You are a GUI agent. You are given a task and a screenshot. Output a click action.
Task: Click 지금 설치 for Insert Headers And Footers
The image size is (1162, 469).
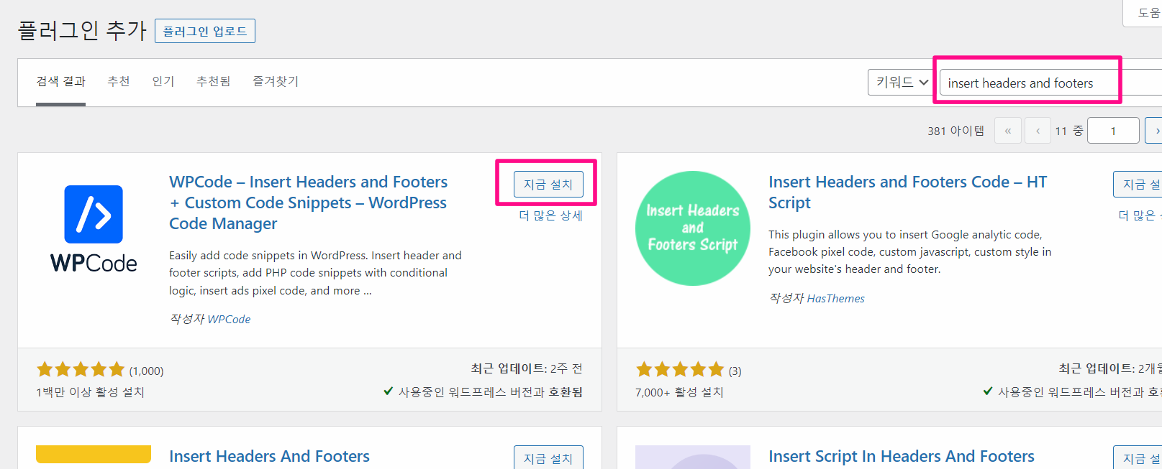[548, 458]
